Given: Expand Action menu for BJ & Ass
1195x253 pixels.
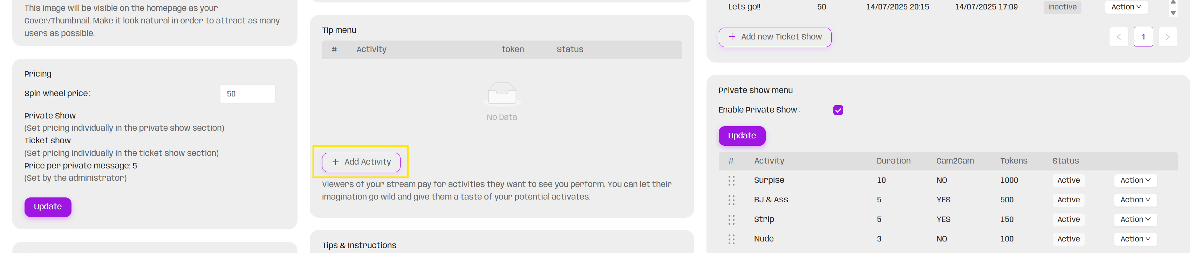Looking at the screenshot, I should 1135,200.
